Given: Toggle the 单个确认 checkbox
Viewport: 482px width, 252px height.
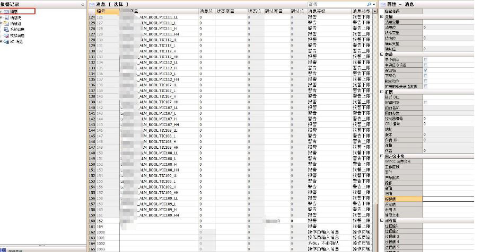Looking at the screenshot, I should point(426,59).
